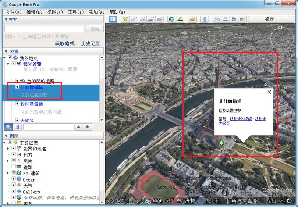The image size is (298, 207).
Task: Enable the 道路 layer checkbox
Action: click(x=14, y=166)
